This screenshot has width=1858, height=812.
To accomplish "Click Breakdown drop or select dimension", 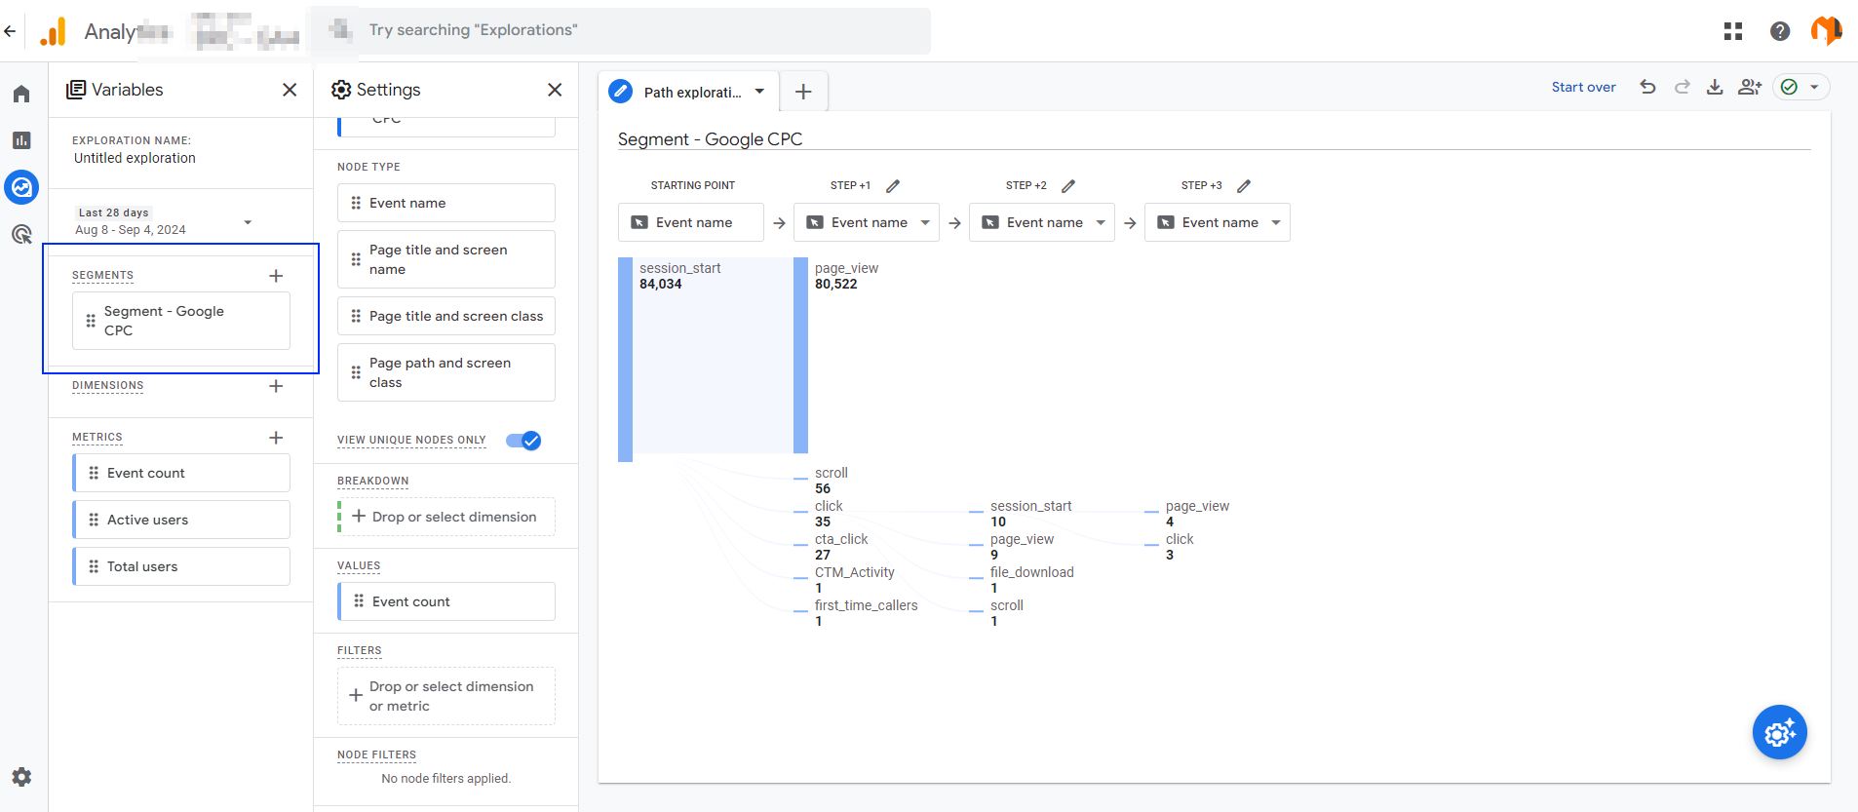I will [446, 517].
